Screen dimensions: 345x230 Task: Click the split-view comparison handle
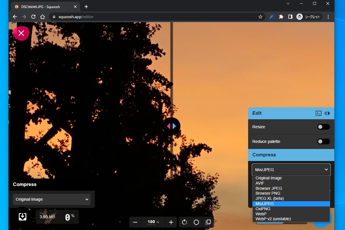pos(172,126)
